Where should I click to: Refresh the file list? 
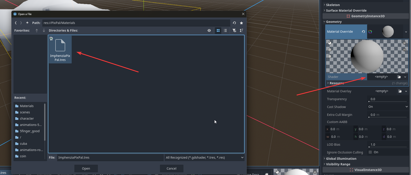click(234, 23)
